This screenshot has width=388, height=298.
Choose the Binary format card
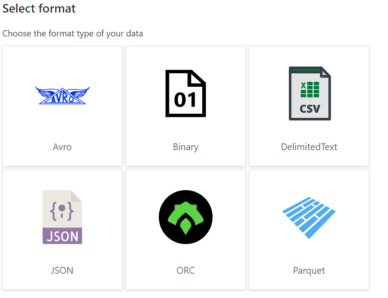click(x=186, y=106)
